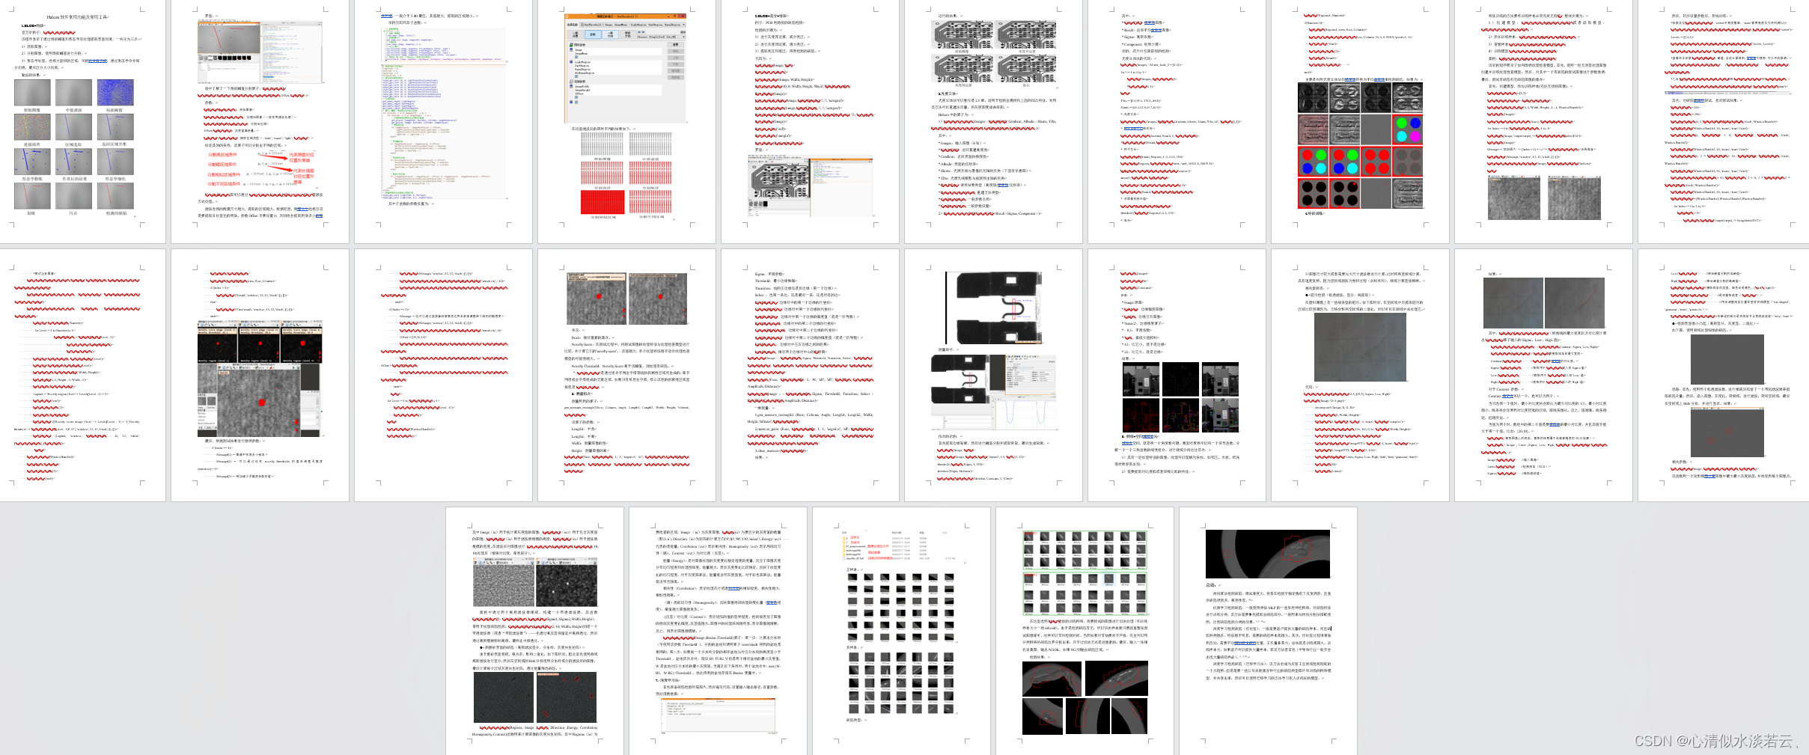Image resolution: width=1809 pixels, height=755 pixels.
Task: Click the '总结' heading on the last page
Action: pos(1210,585)
